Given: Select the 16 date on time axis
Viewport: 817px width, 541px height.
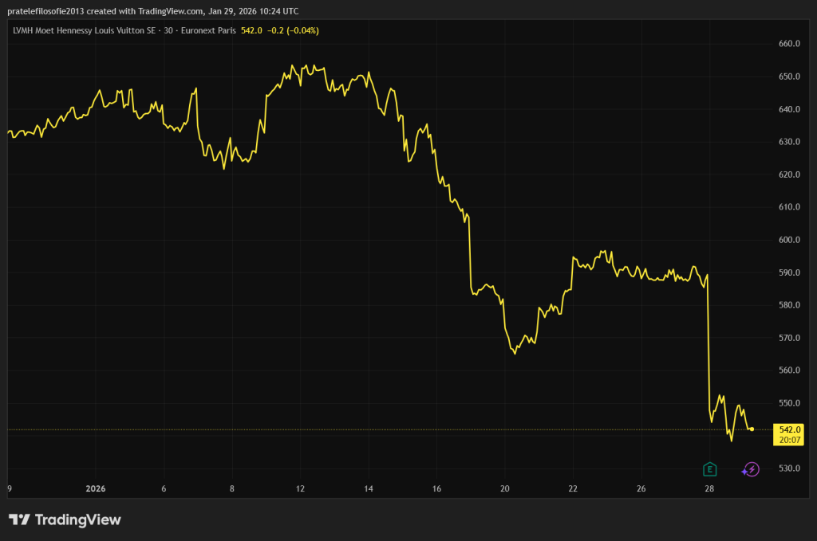Looking at the screenshot, I should [x=436, y=488].
